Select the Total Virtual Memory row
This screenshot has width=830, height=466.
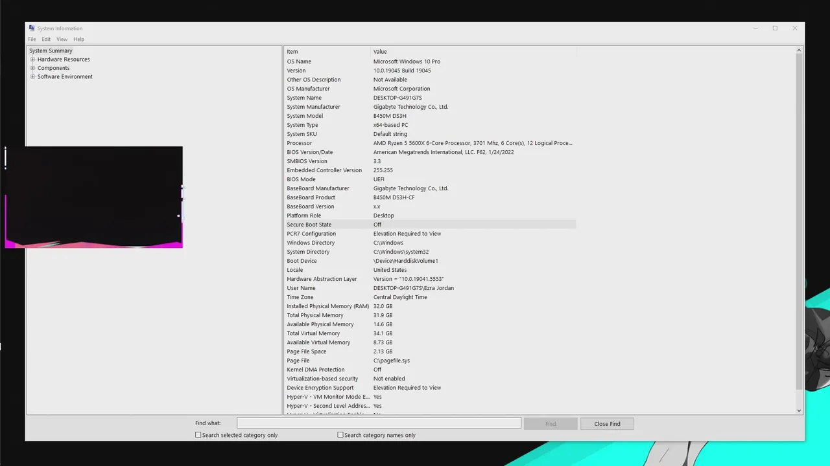pos(430,333)
